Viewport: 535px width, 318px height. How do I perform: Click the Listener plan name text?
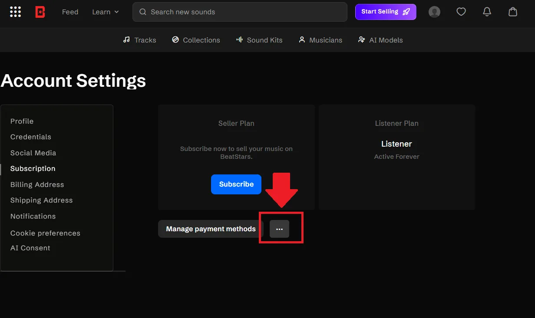click(x=396, y=144)
